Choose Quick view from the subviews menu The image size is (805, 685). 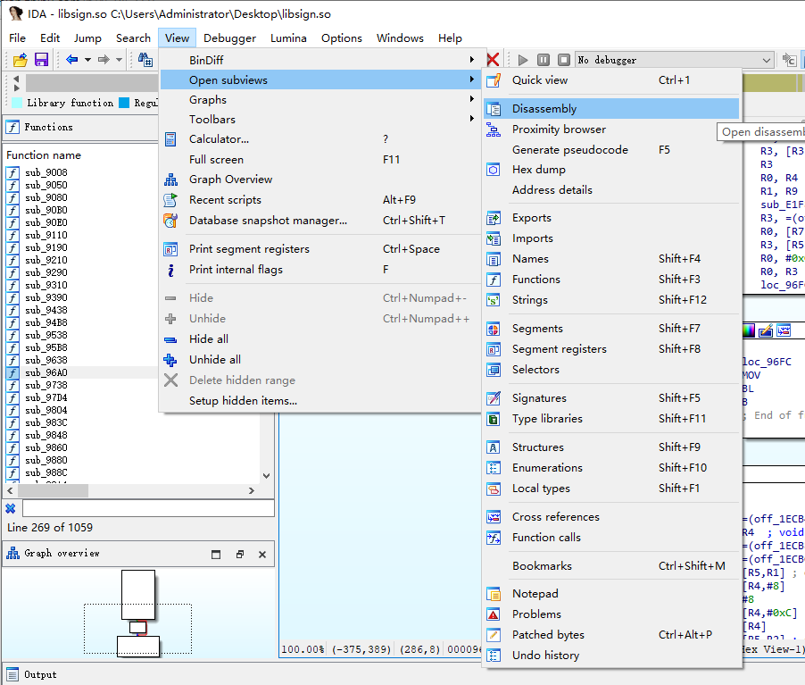point(611,80)
